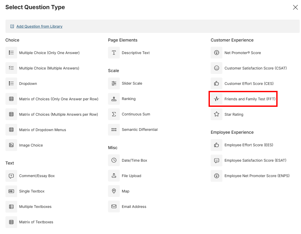Select the Ranking podium icon

tap(114, 99)
